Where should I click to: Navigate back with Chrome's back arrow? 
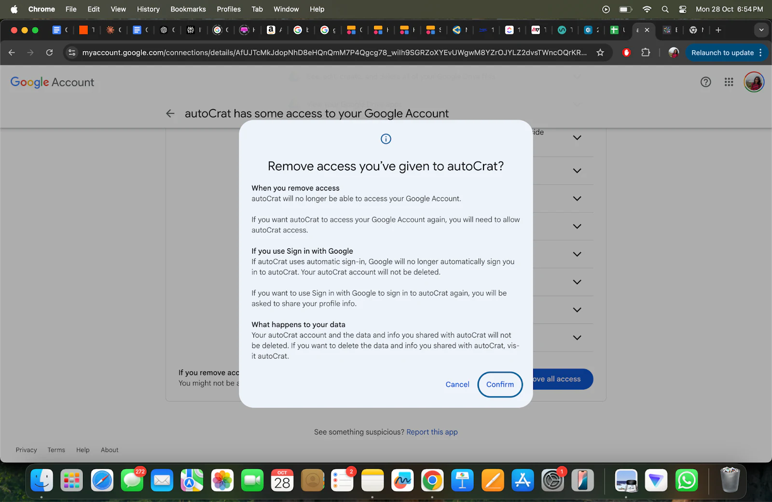(12, 53)
